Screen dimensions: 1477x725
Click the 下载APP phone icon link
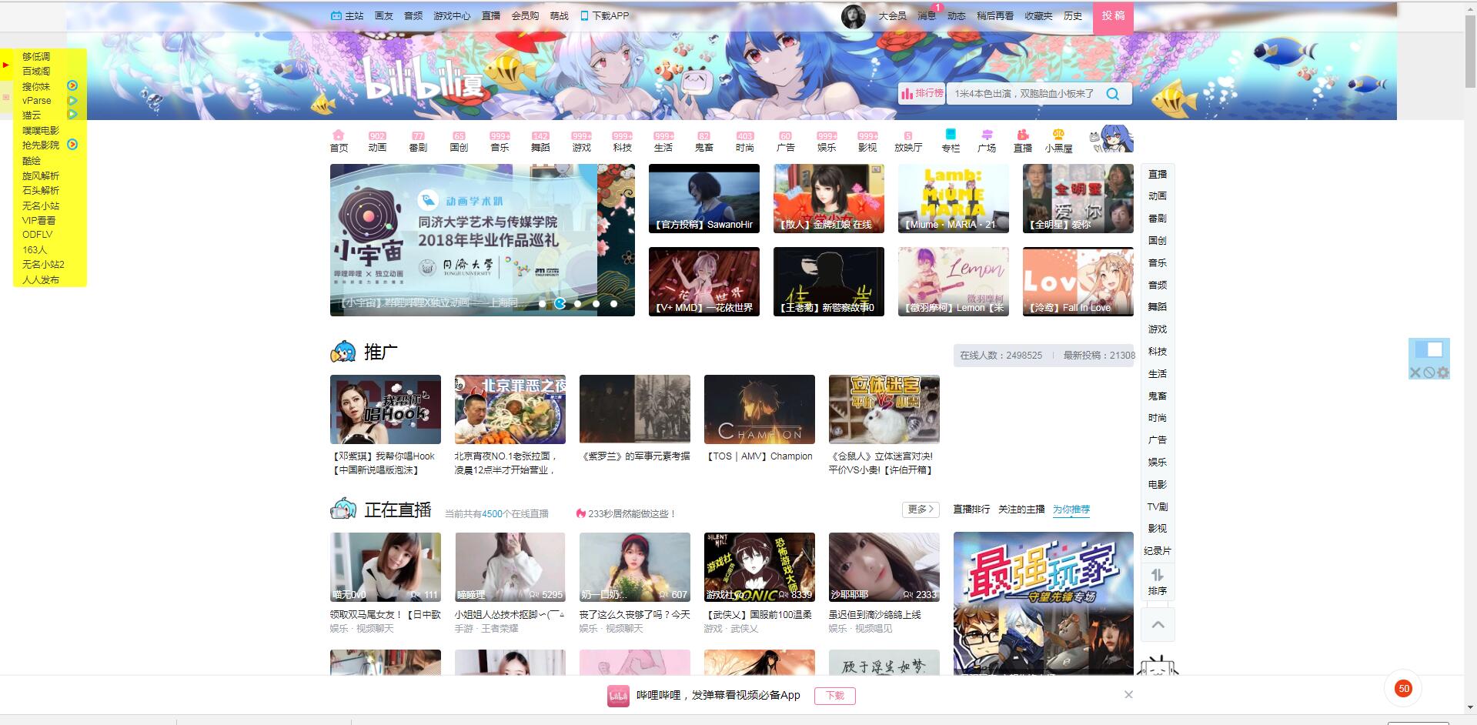coord(604,15)
